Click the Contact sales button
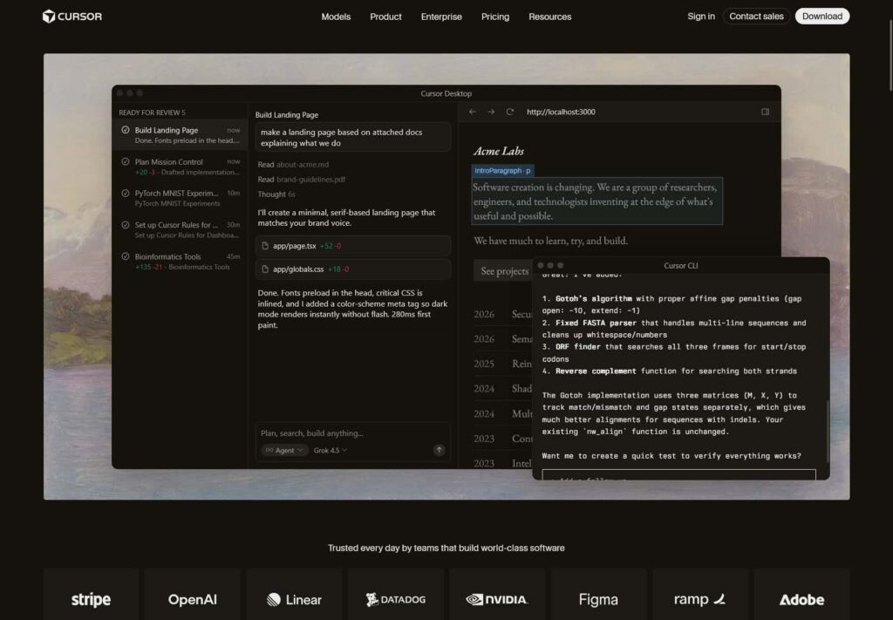The height and width of the screenshot is (620, 893). (756, 16)
